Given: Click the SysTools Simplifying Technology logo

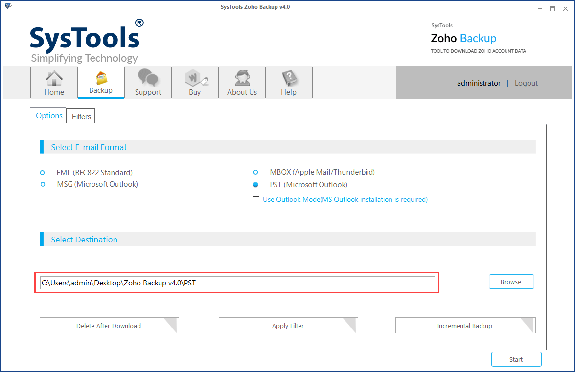Looking at the screenshot, I should [x=87, y=42].
